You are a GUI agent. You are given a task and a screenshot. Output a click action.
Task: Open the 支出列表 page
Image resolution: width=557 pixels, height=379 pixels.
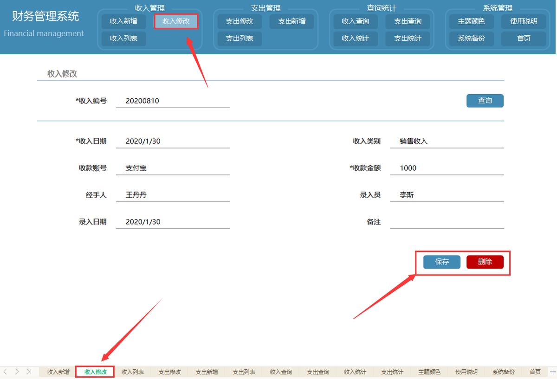click(239, 39)
